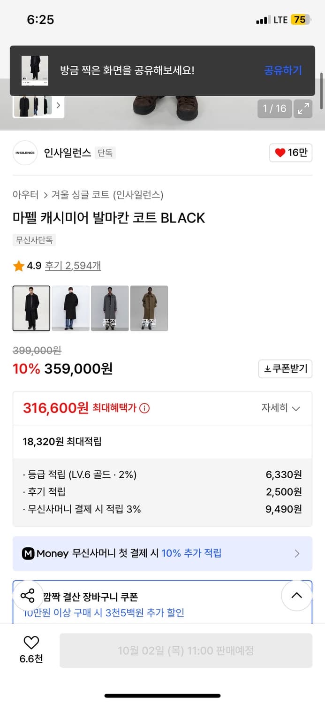Open the 무신사머니 10% 추가 적립 banner
The image size is (325, 704).
click(x=162, y=554)
